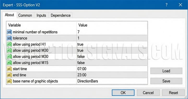Screen dimensions: 188x99
Task: Open the Inputs tab
Action: pyautogui.click(x=41, y=15)
